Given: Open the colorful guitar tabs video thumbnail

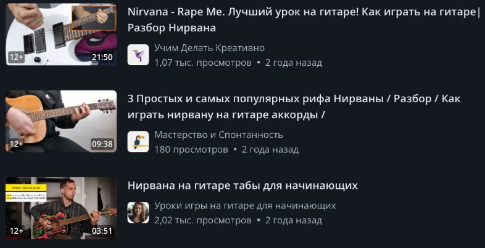Looking at the screenshot, I should (x=61, y=208).
